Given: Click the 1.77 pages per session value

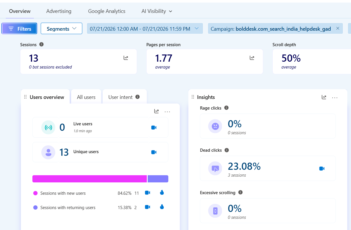Looking at the screenshot, I should click(x=164, y=58).
